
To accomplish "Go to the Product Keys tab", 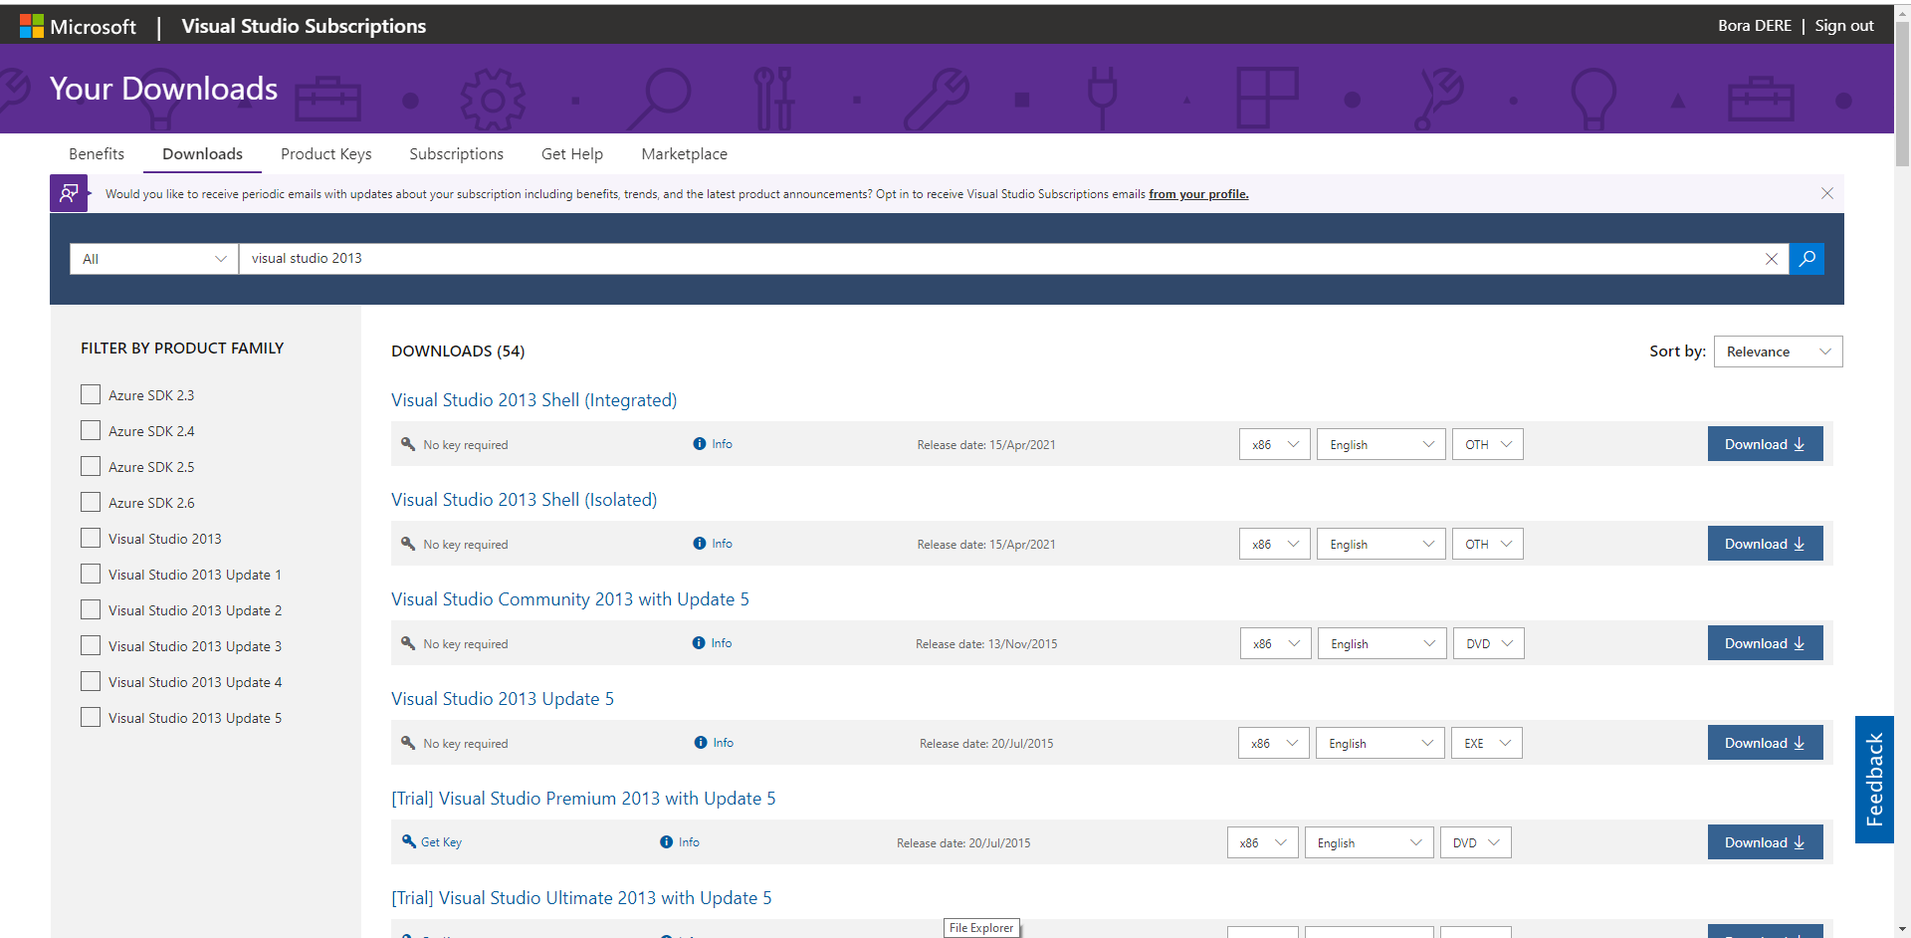I will coord(326,154).
